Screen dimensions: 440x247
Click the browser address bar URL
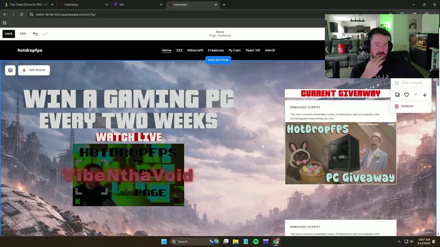[x=66, y=14]
